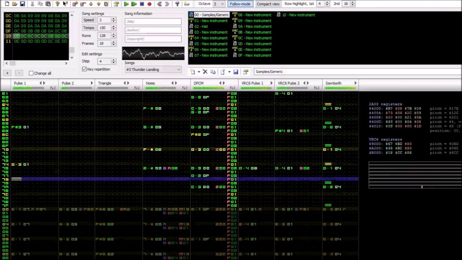
Task: Click the Tempo value spinner arrows
Action: tap(113, 28)
